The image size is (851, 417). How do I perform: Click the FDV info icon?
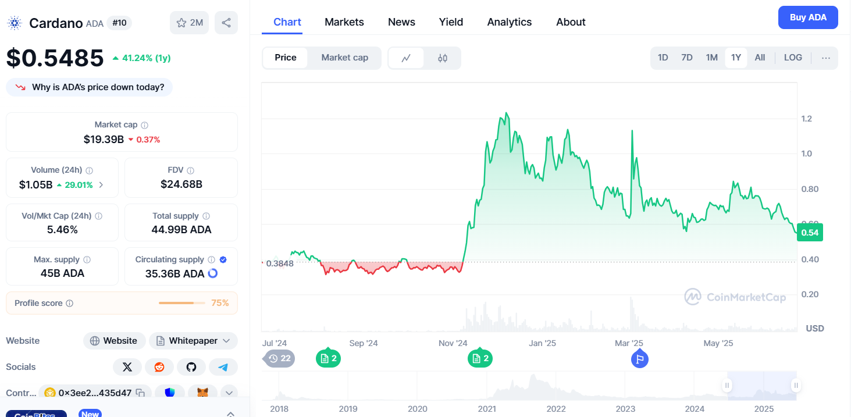pos(190,170)
